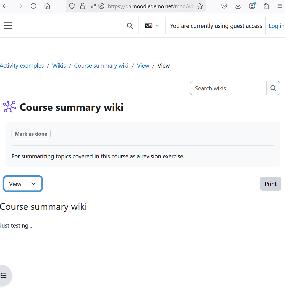Open the Firefox application menu
Image resolution: width=285 pixels, height=296 pixels.
pos(280,6)
